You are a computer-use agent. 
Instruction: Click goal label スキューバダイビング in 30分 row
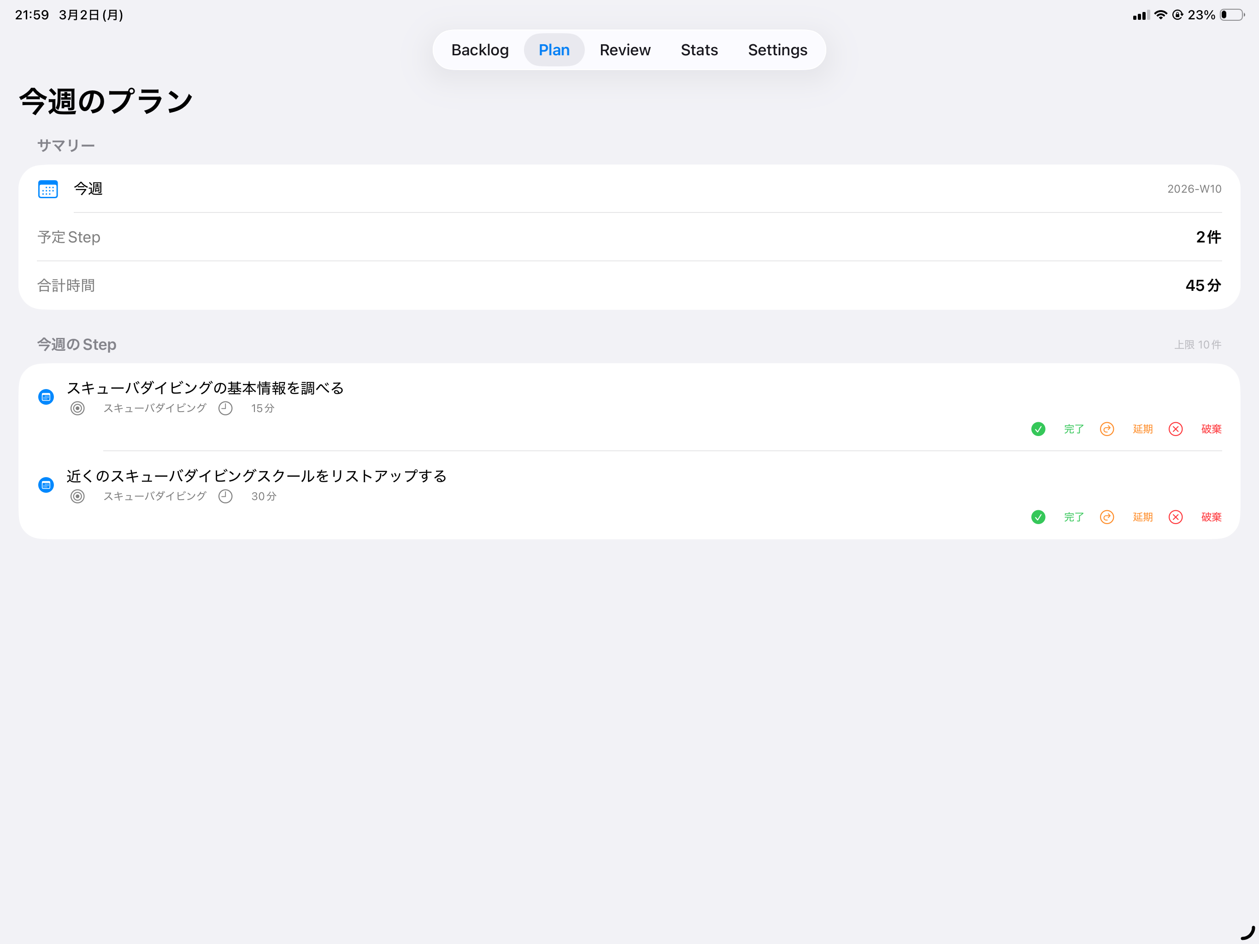point(155,496)
